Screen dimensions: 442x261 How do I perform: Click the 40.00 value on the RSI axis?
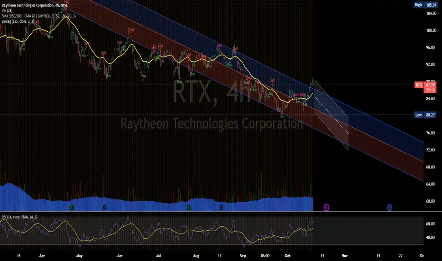(431, 238)
